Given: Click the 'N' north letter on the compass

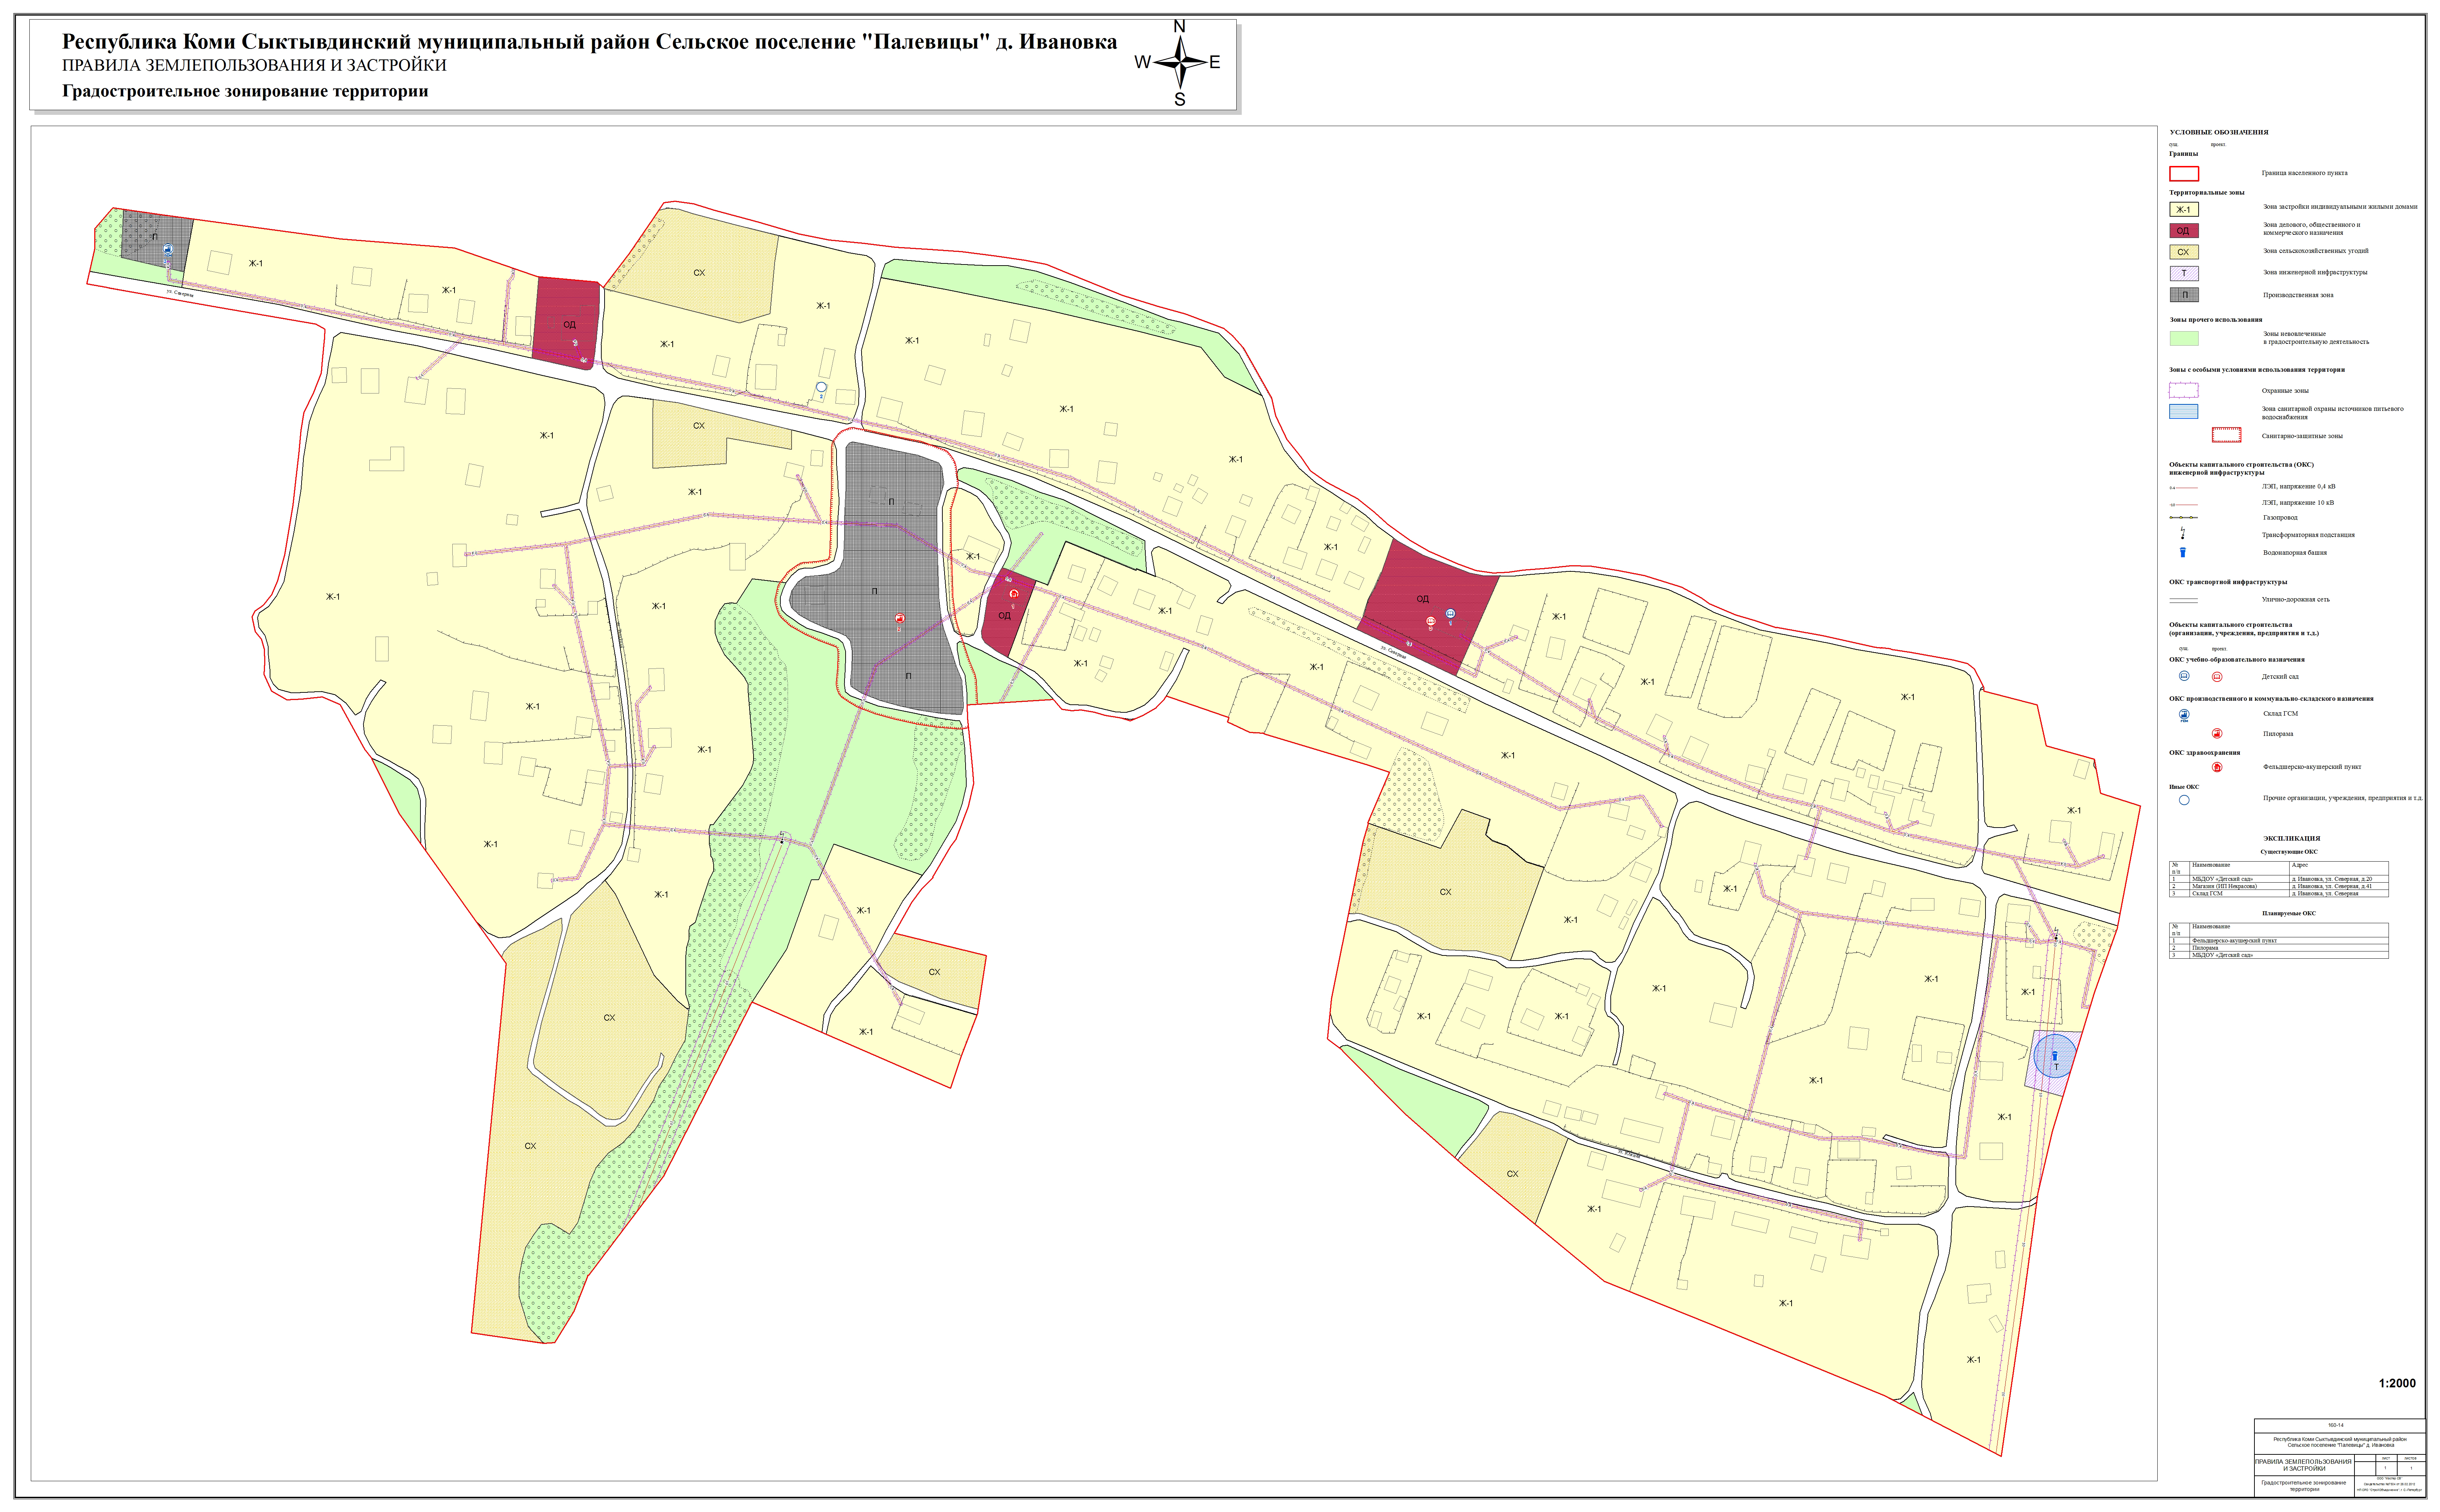Looking at the screenshot, I should pyautogui.click(x=1179, y=26).
